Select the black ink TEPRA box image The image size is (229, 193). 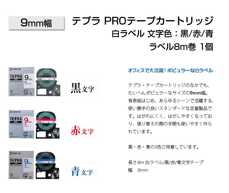click(22, 82)
